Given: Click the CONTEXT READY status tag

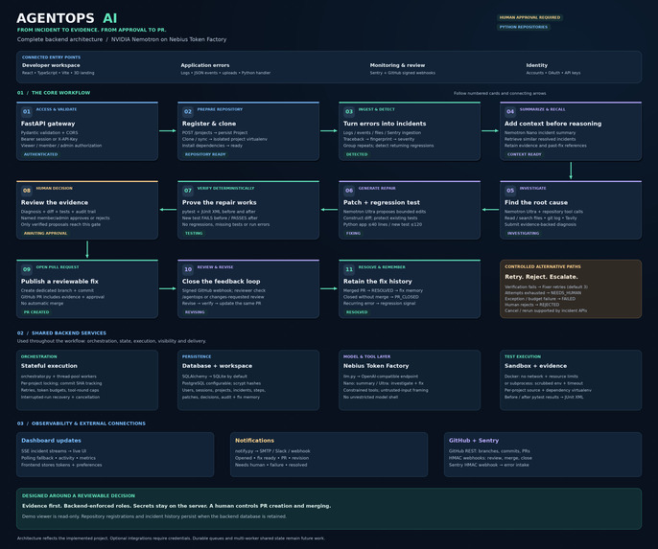Looking at the screenshot, I should [524, 154].
